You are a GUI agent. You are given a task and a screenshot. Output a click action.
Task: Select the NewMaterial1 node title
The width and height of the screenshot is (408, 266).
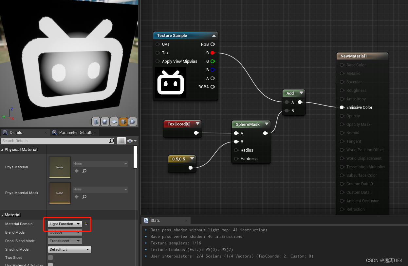point(354,56)
